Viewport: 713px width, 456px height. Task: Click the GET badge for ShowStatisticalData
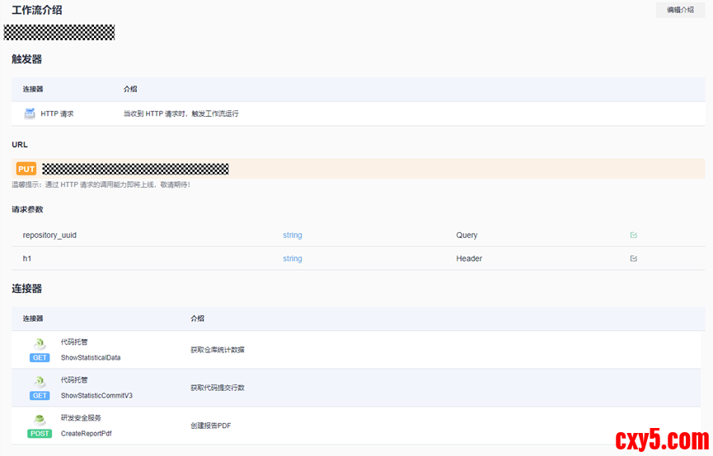click(x=40, y=358)
